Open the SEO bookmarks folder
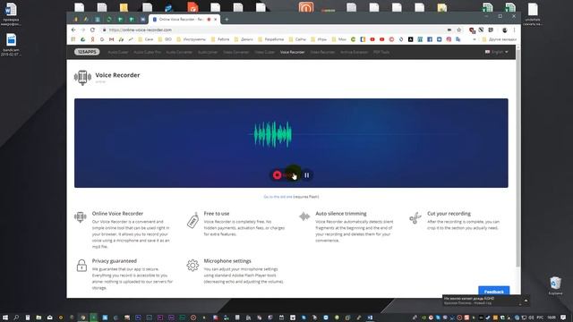Viewport: 573px width, 322px height. pos(165,39)
